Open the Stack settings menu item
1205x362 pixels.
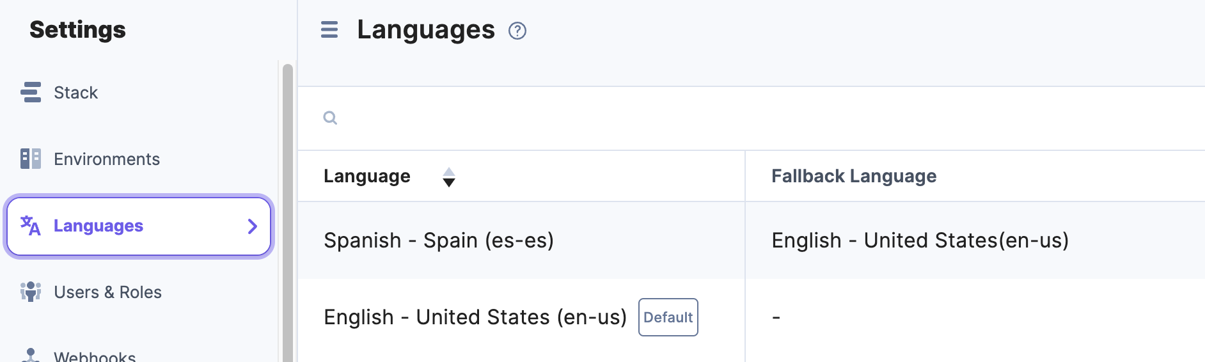[x=75, y=93]
